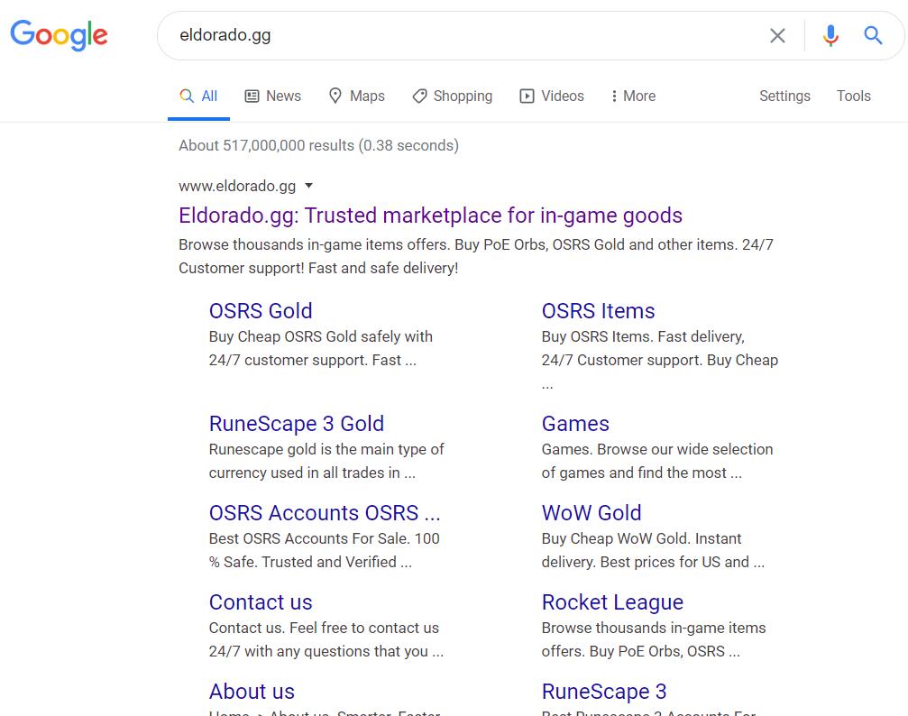Screen dimensions: 908x716
Task: Expand dropdown arrow next to www.eldorado.gg
Action: point(308,186)
